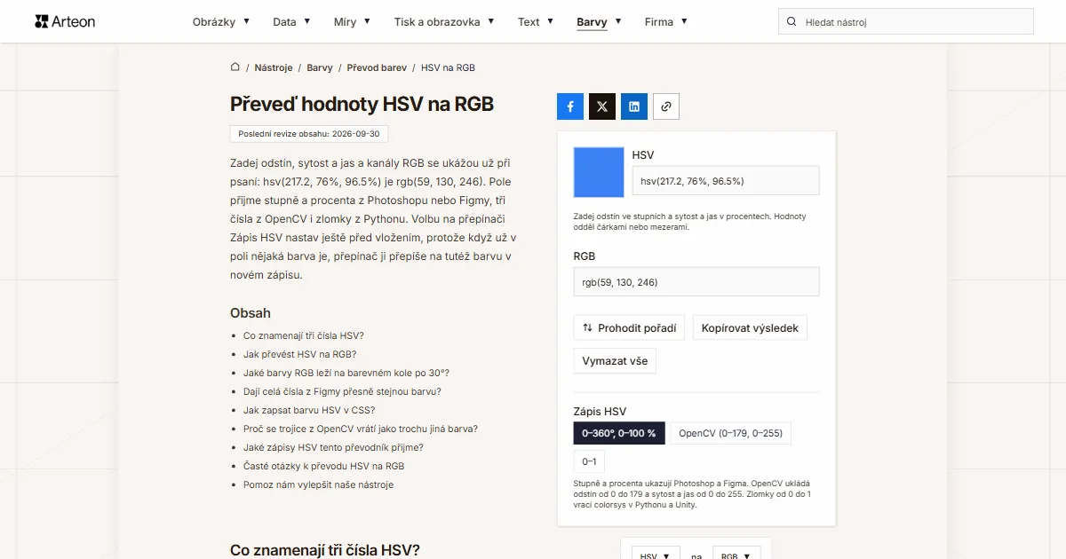
Task: Open the Barvy menu
Action: pyautogui.click(x=599, y=21)
